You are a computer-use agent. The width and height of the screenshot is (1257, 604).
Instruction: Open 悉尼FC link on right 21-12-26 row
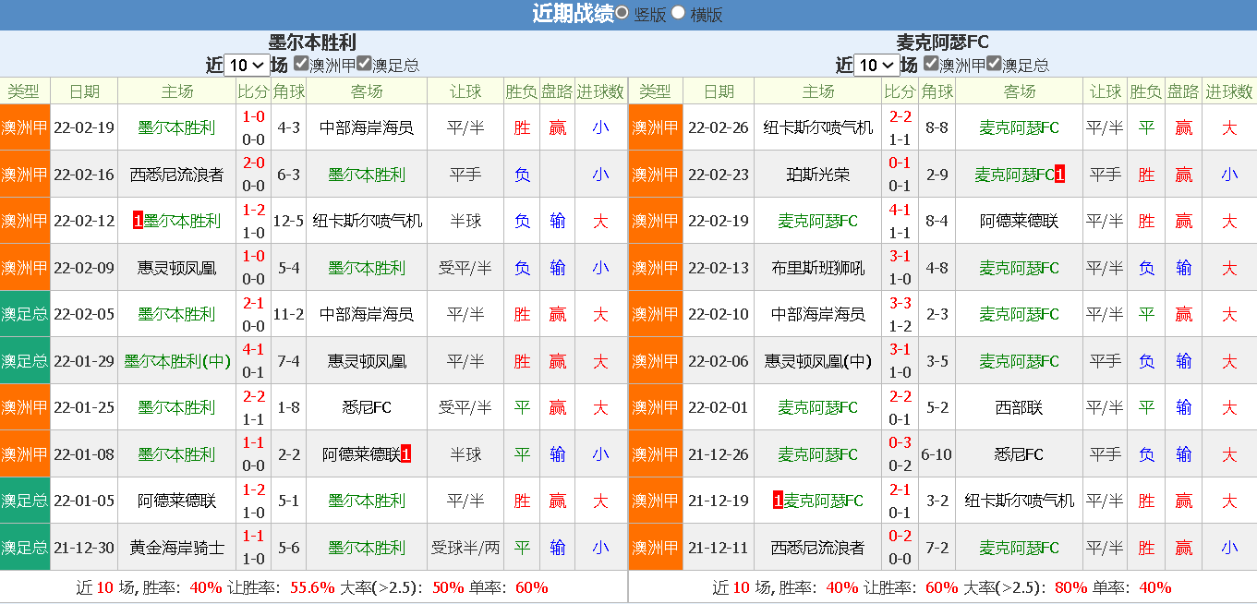[1020, 454]
